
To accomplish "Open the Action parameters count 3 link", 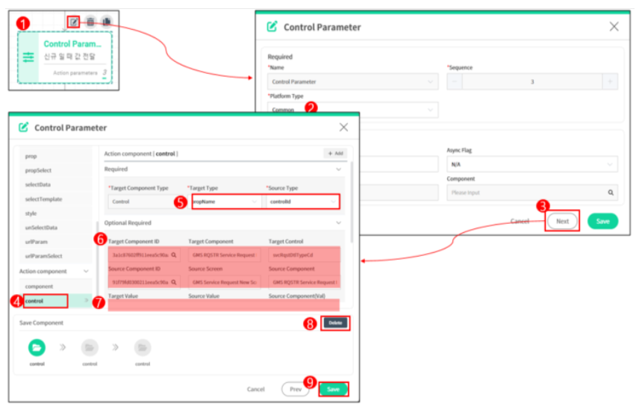I will (x=105, y=72).
